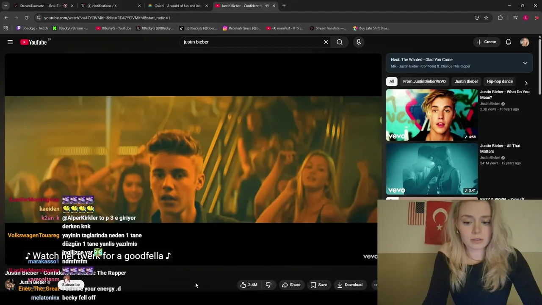Open browser extensions puzzle icon
This screenshot has height=305, width=542.
click(500, 18)
